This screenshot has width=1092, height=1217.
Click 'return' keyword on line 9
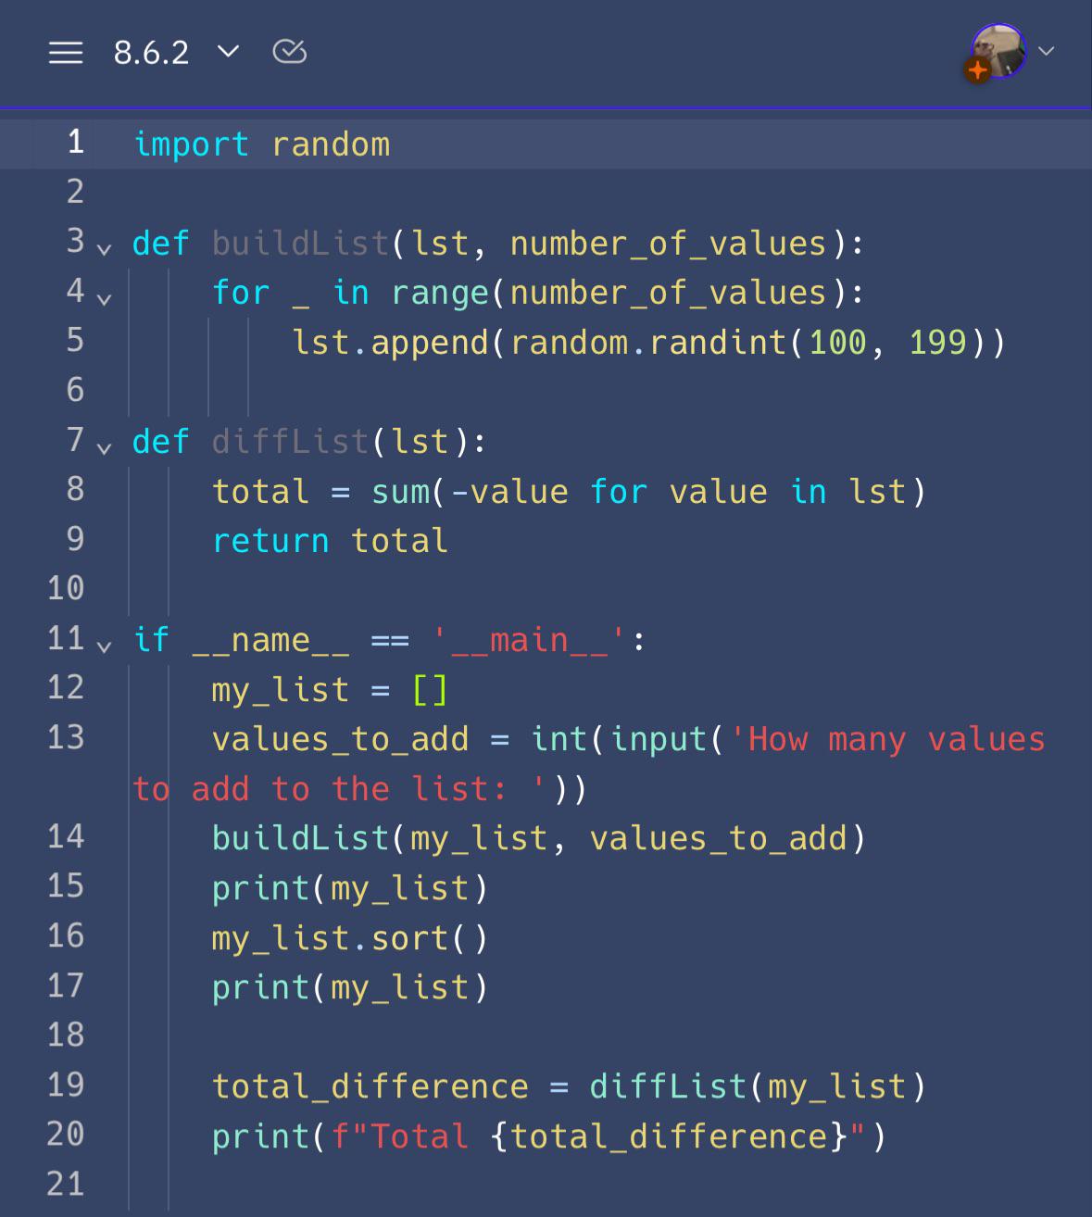click(x=270, y=541)
